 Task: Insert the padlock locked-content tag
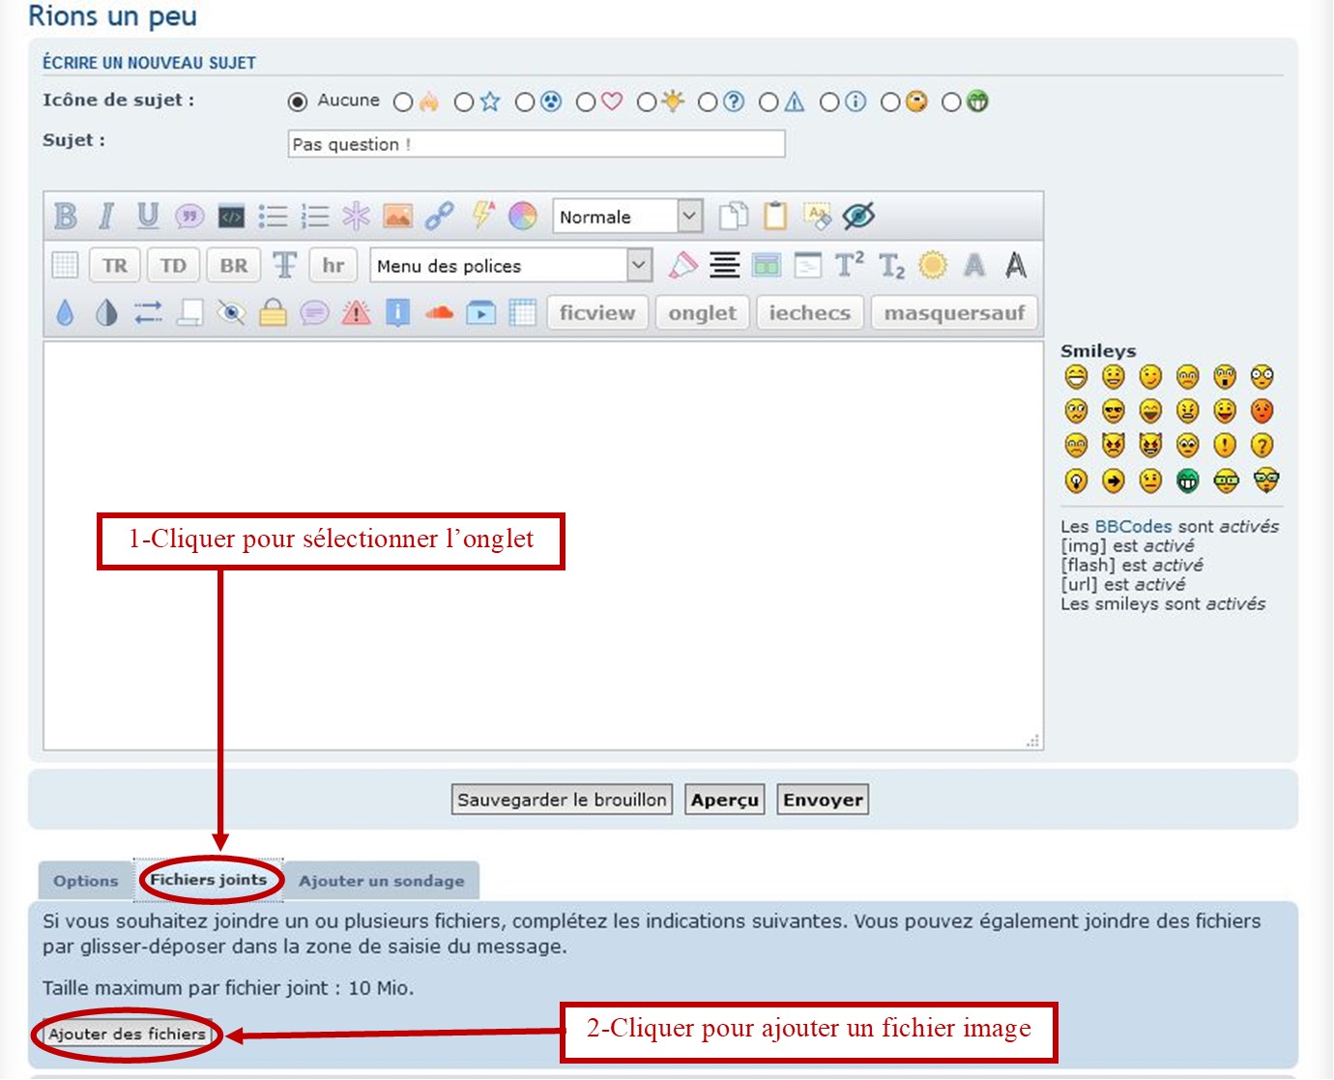pos(273,312)
